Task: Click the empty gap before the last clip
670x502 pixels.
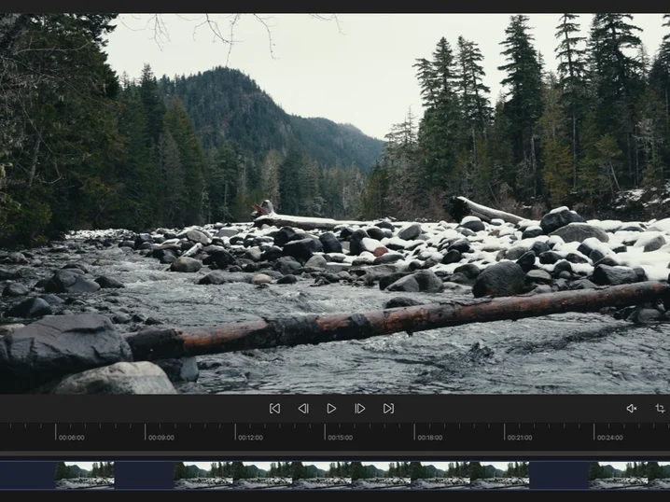Action: pyautogui.click(x=559, y=475)
